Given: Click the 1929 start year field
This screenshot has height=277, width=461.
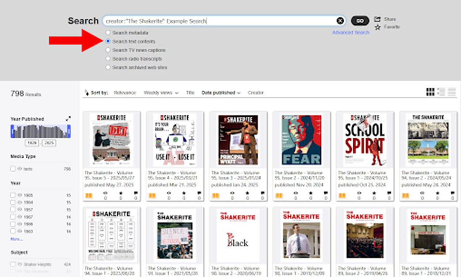Looking at the screenshot, I should [x=31, y=143].
